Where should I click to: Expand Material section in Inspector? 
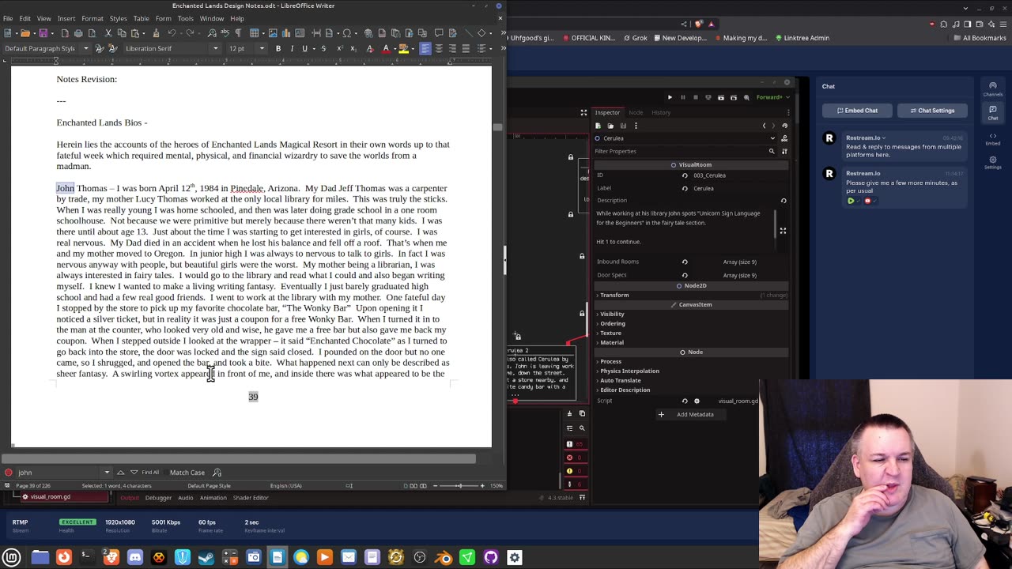[x=611, y=342]
